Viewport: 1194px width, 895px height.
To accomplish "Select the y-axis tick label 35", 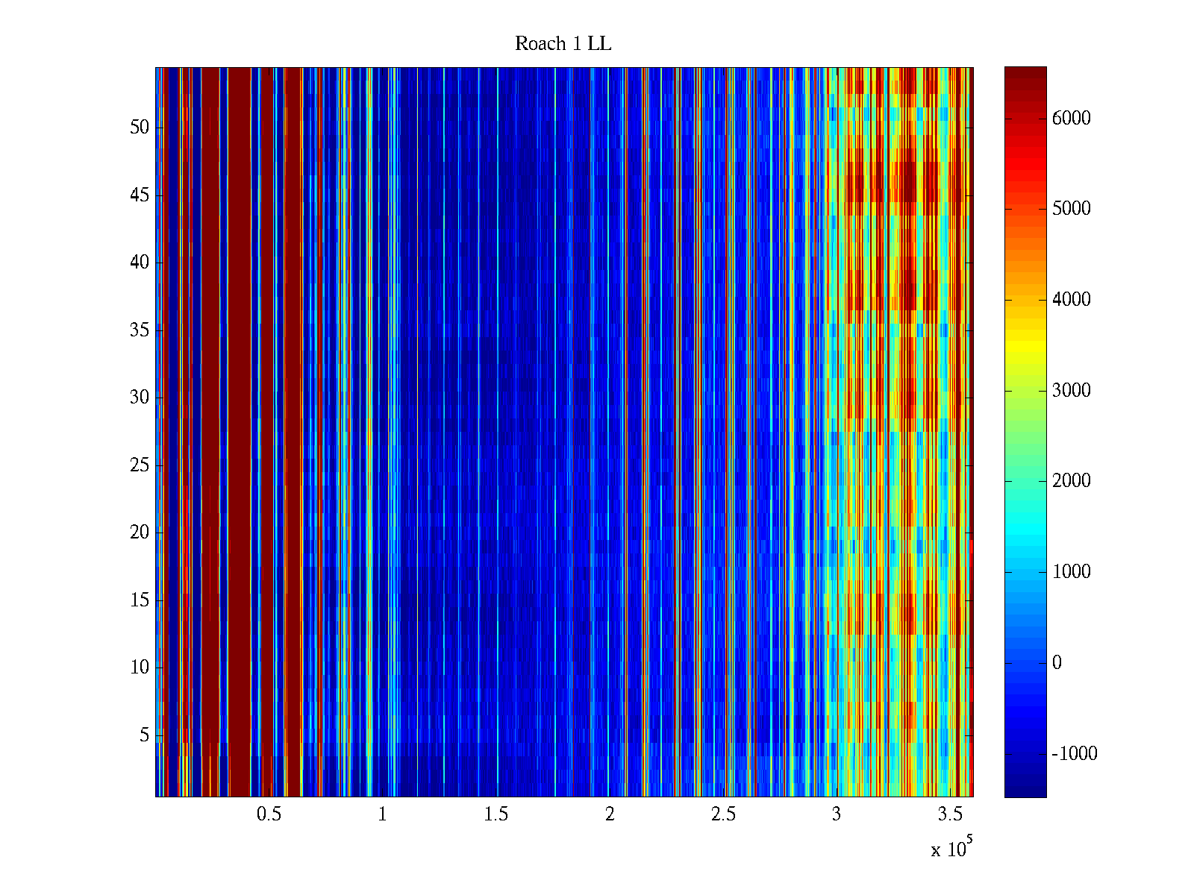I will (x=140, y=330).
